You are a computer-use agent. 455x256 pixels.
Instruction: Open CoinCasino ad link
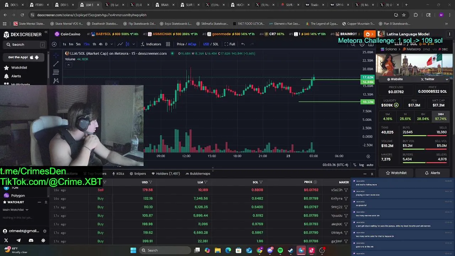tap(68, 34)
